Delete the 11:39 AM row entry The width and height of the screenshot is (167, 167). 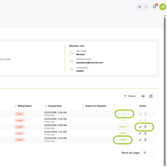click(145, 127)
